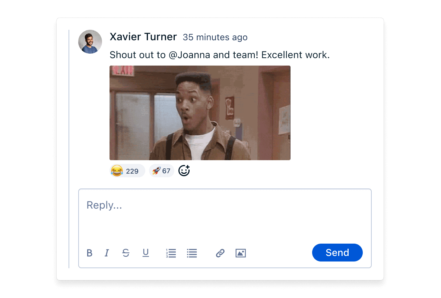This screenshot has width=441, height=298.
Task: Attach an image via the image icon
Action: coord(240,253)
